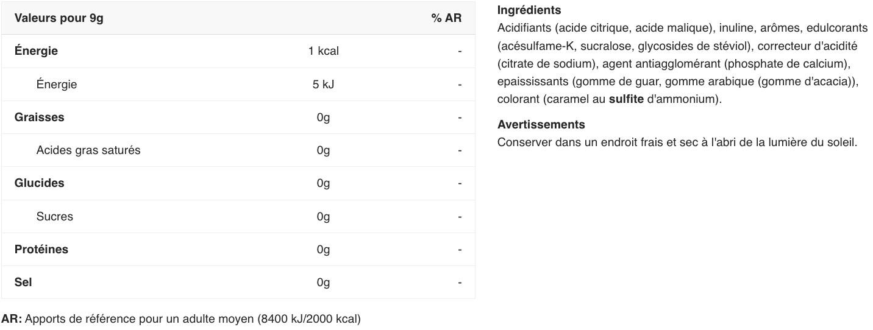
Task: Click the '% AR' column header
Action: click(x=446, y=18)
